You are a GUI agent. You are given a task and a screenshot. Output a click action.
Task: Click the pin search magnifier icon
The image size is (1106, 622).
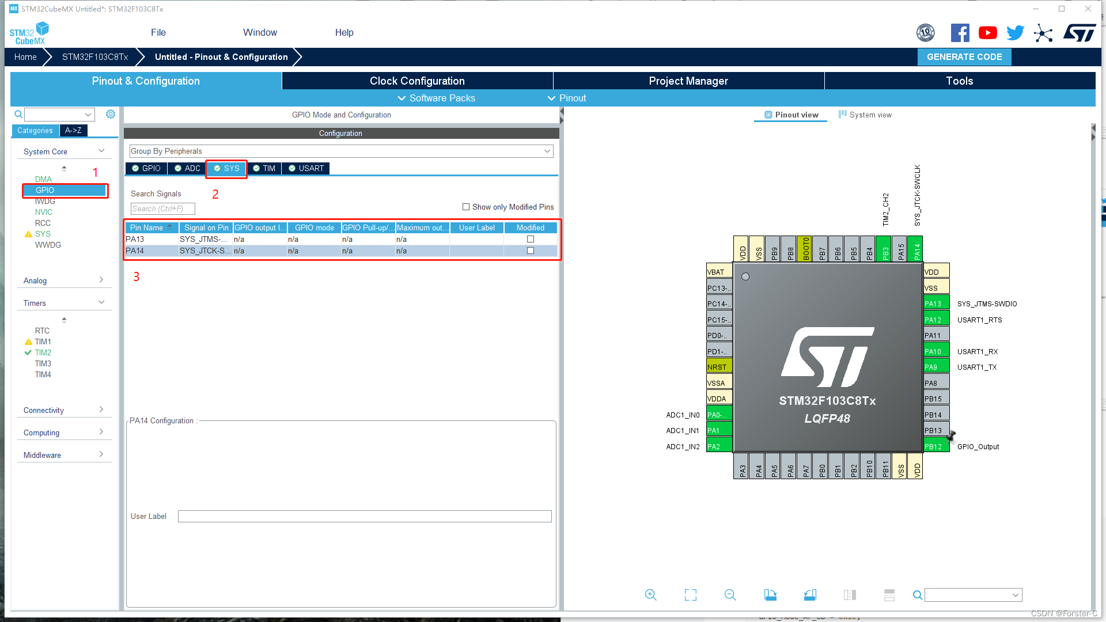pos(918,595)
